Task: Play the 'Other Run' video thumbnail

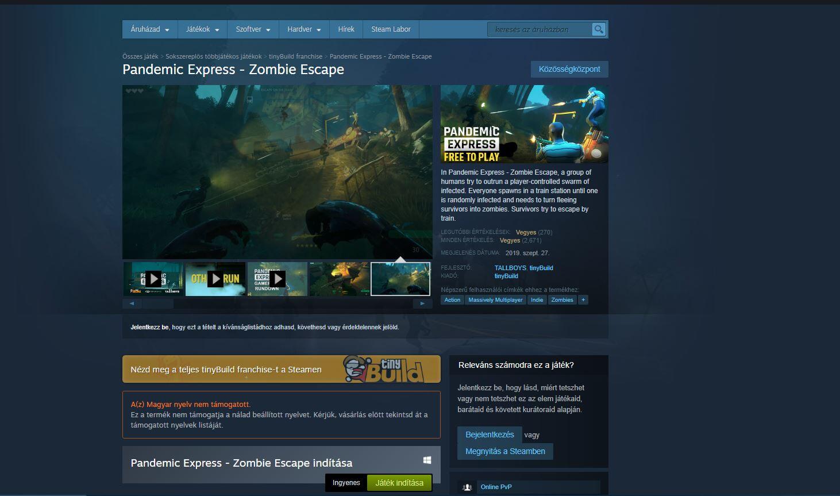Action: [x=215, y=279]
